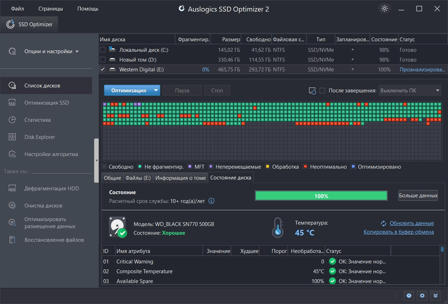Viewport: 448px width, 304px height.
Task: Check the Локальный диск (C:) checkbox
Action: pos(103,50)
